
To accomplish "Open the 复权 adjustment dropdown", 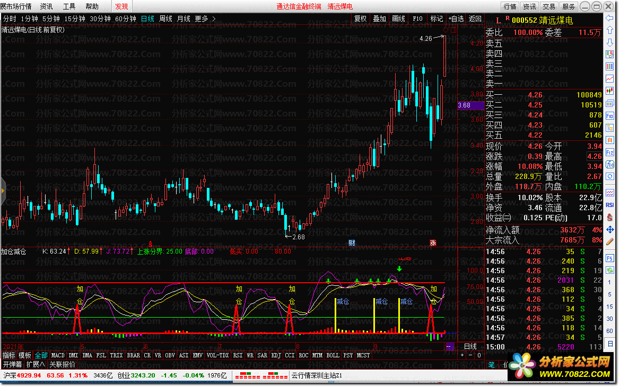I will (x=360, y=19).
